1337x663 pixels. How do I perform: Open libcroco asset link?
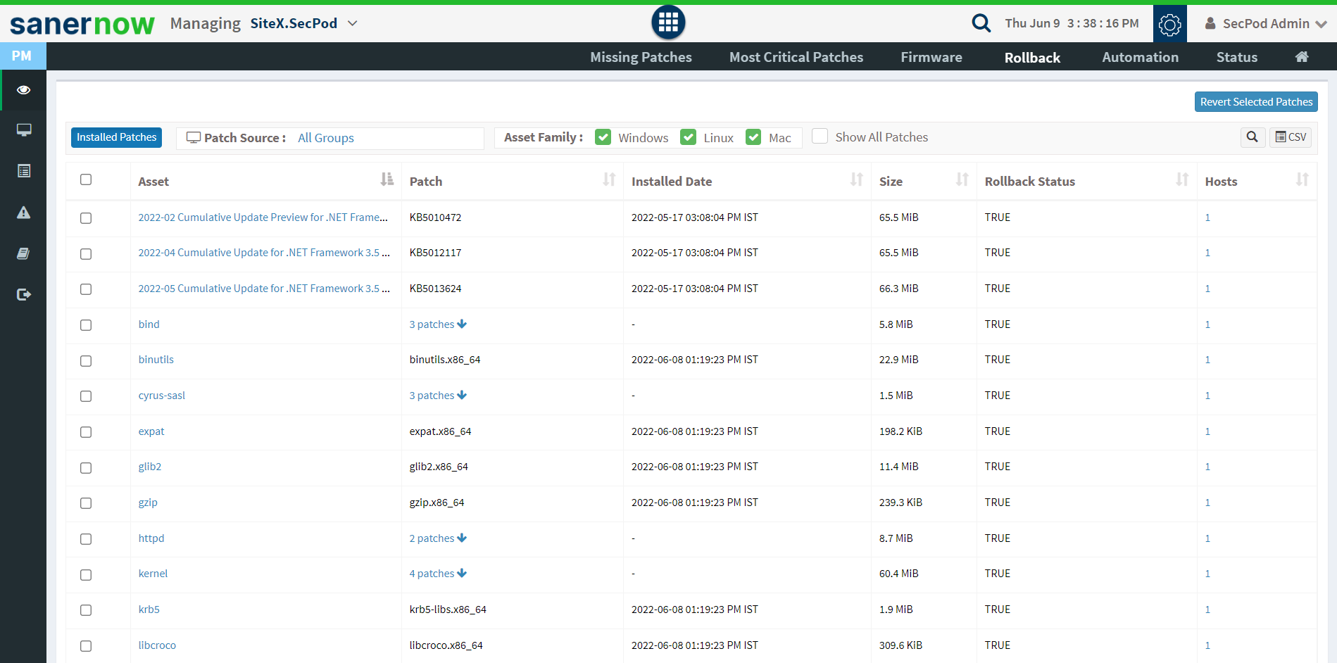[x=157, y=645]
